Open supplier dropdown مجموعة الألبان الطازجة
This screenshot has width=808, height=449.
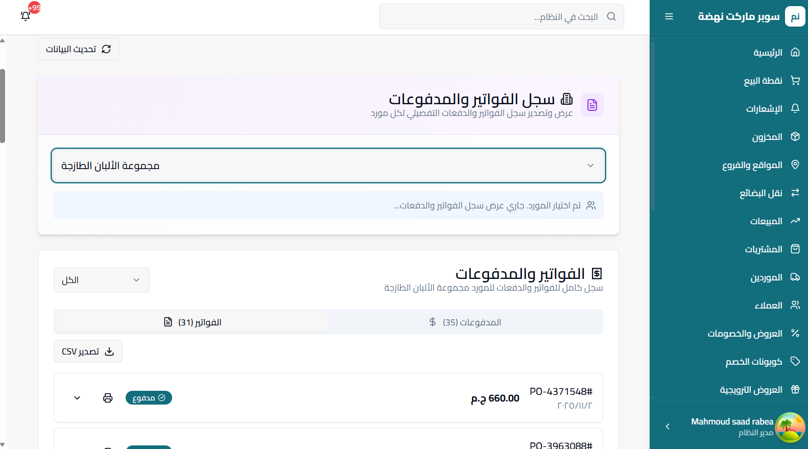click(328, 166)
